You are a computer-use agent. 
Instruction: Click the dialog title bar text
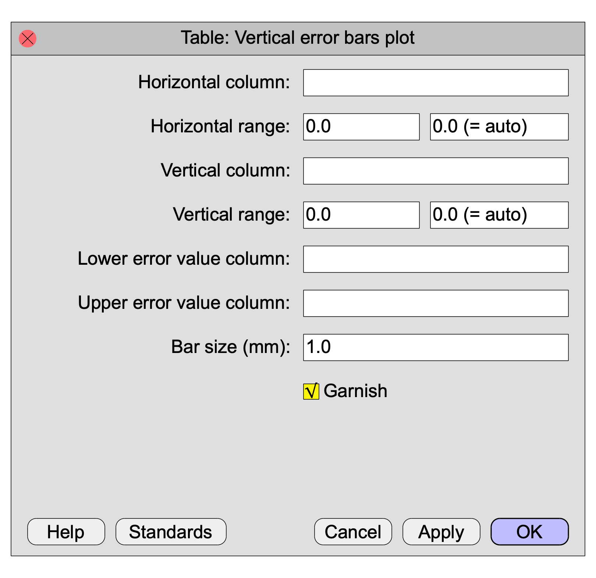(x=297, y=38)
